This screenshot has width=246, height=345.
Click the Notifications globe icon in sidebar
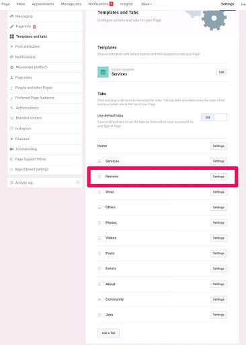point(11,57)
